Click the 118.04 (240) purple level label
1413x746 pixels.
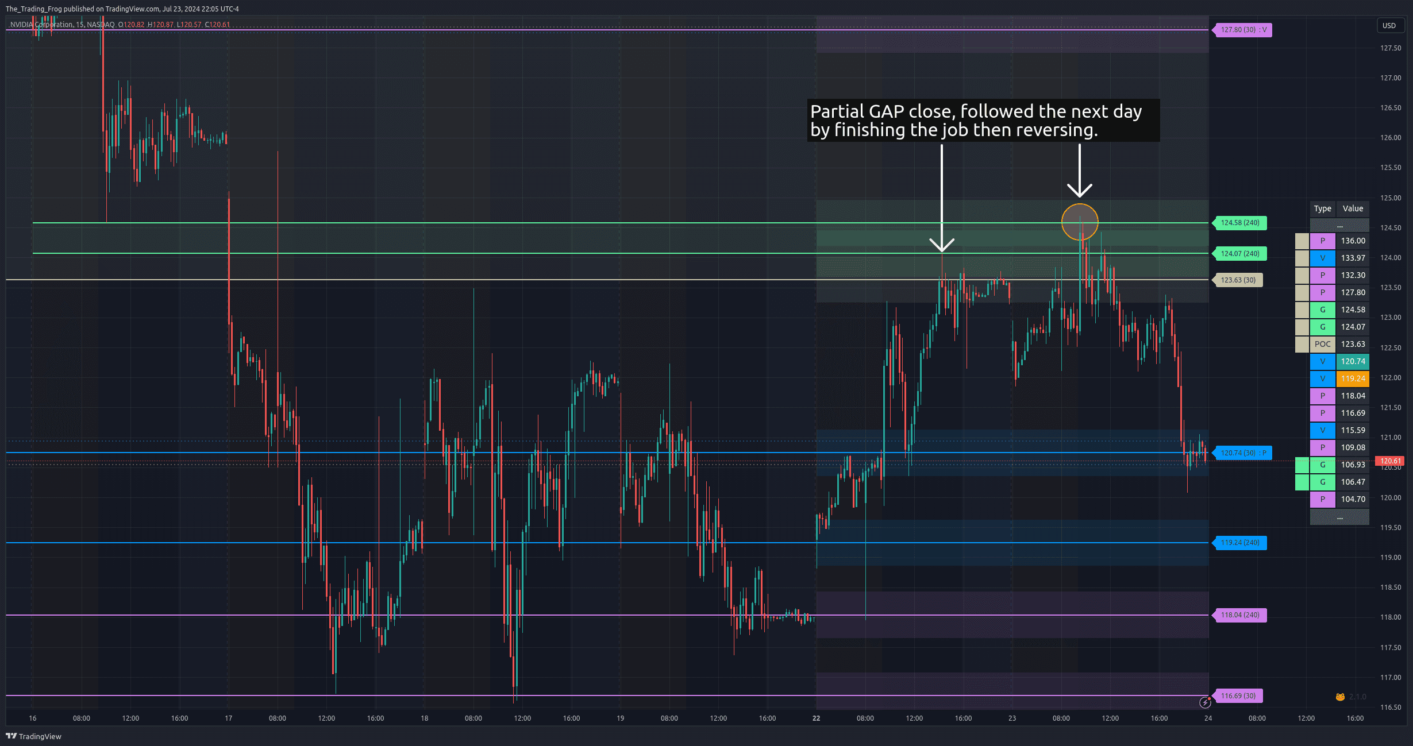pos(1239,615)
